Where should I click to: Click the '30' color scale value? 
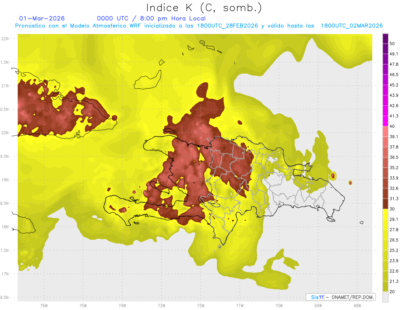pos(392,209)
